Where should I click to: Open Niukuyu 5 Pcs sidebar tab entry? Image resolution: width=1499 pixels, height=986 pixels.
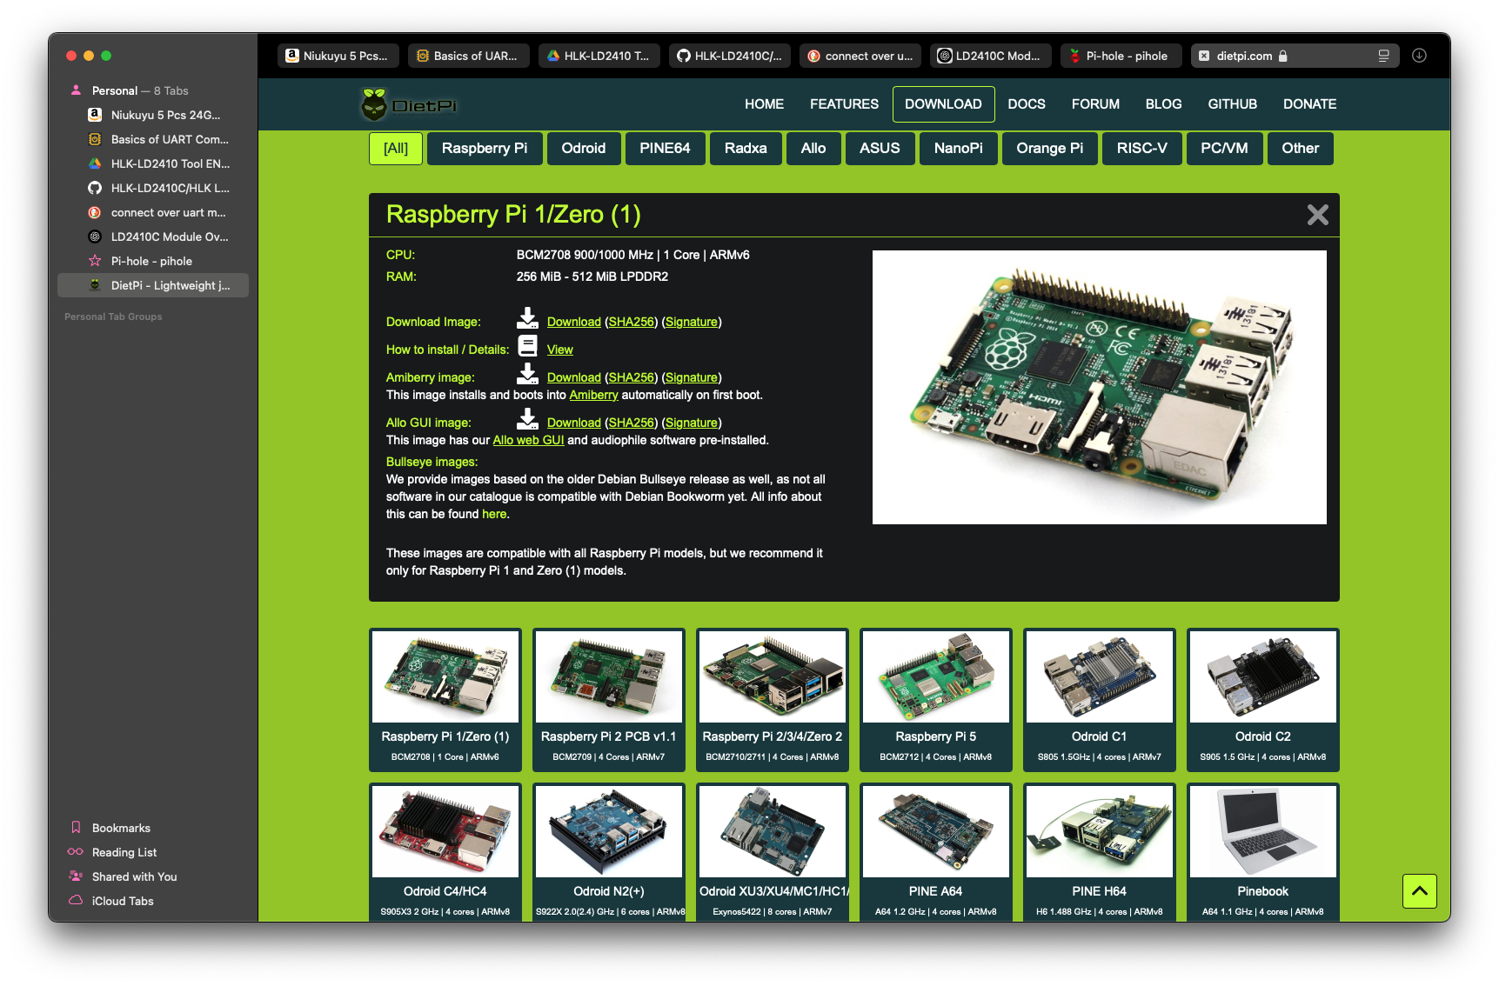click(x=153, y=115)
